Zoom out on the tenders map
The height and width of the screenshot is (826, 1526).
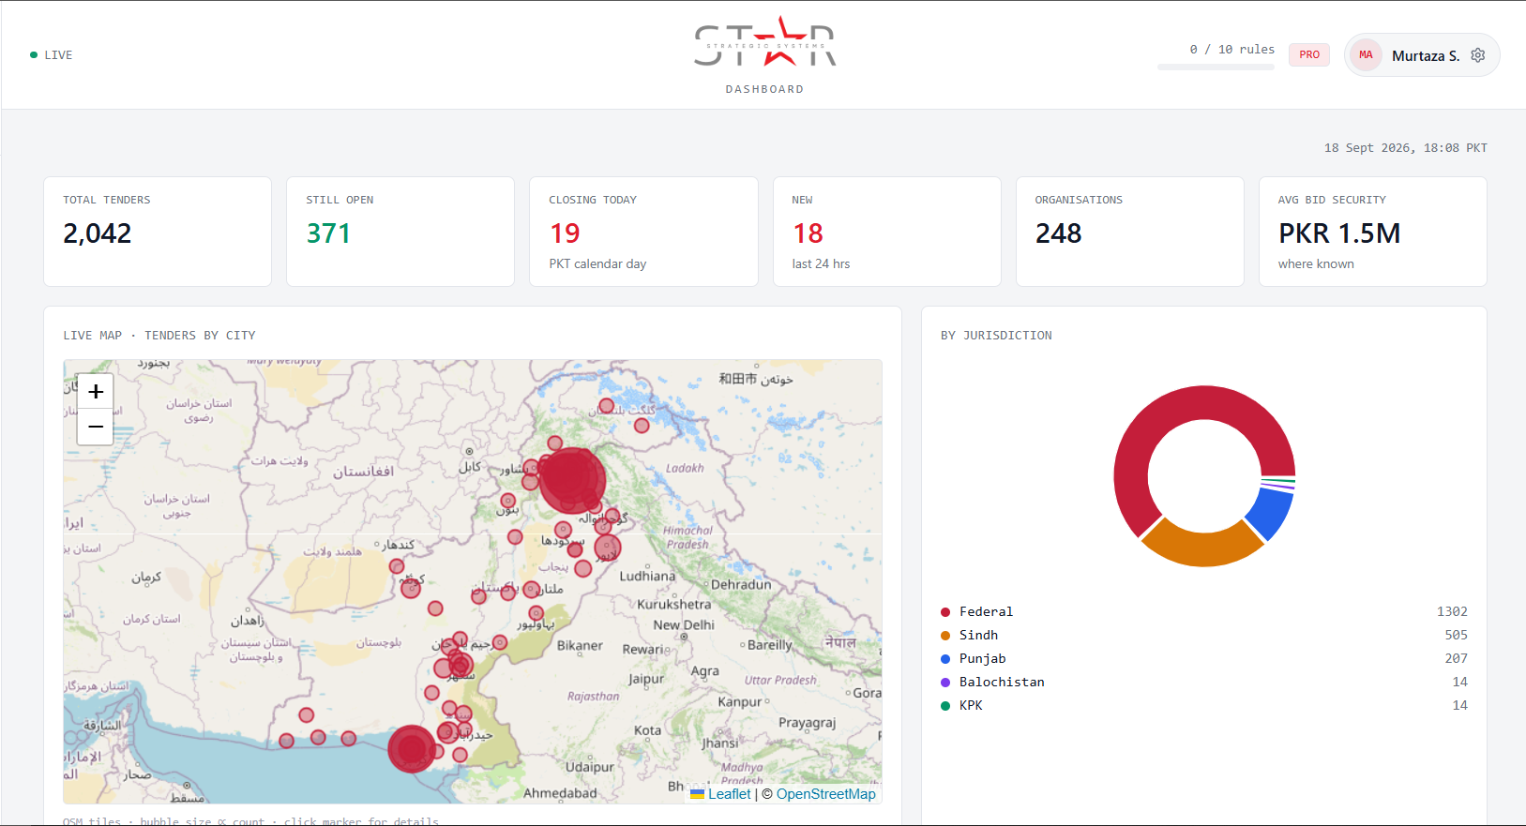point(96,427)
